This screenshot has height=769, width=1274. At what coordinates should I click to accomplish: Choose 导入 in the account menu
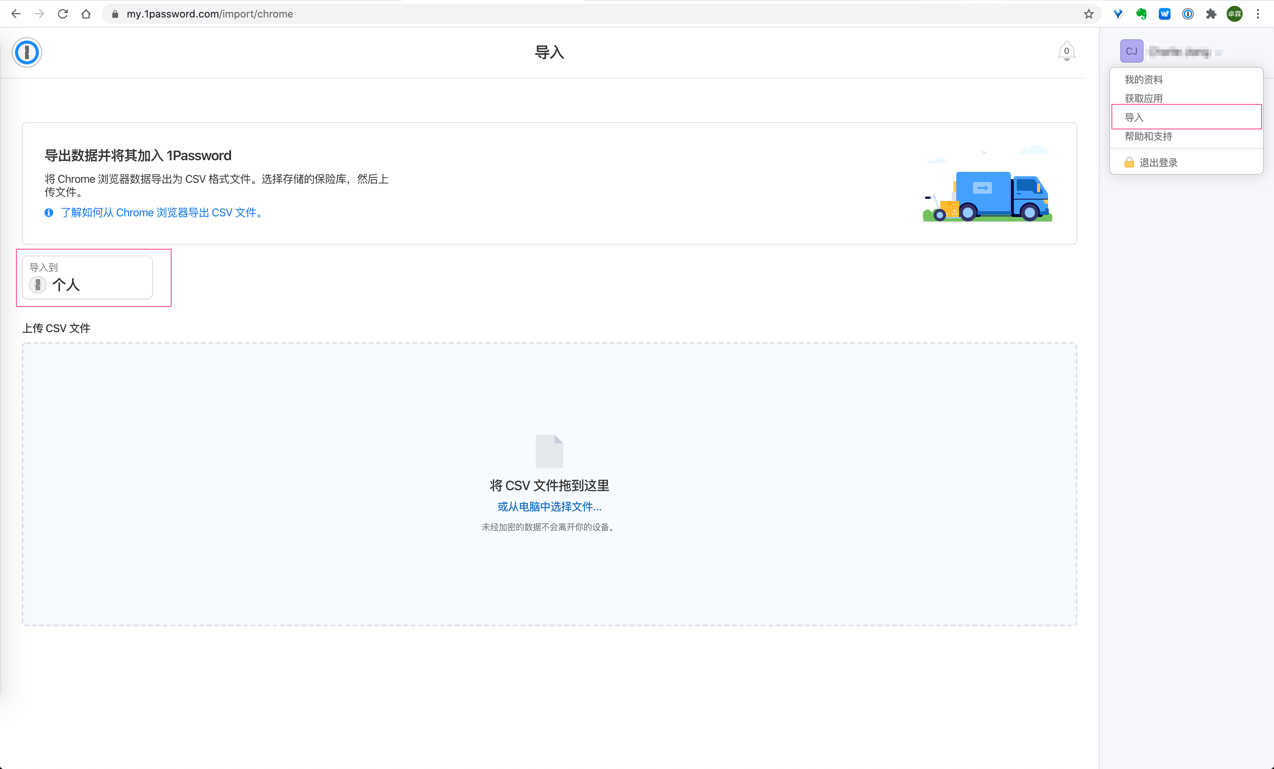pos(1187,117)
